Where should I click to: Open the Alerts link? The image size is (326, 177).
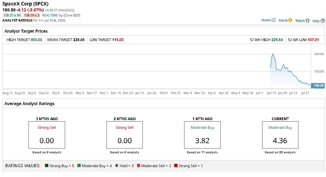tap(283, 20)
